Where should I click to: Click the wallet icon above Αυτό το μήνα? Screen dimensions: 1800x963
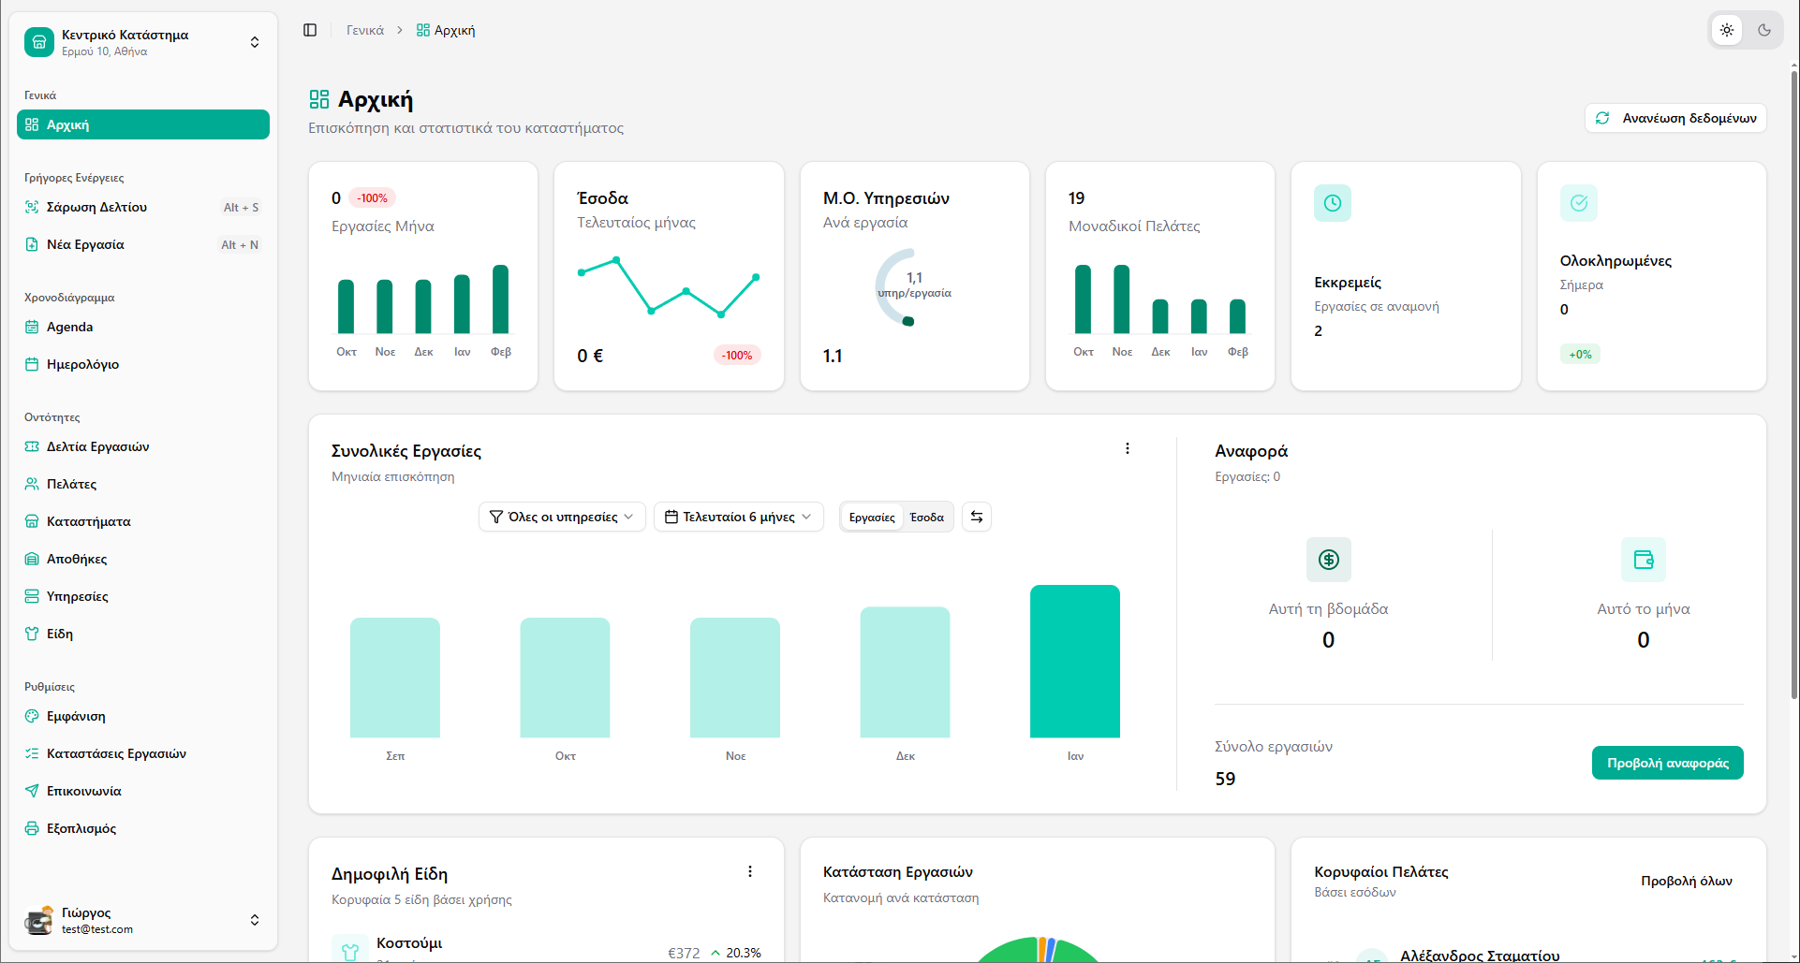[1644, 560]
